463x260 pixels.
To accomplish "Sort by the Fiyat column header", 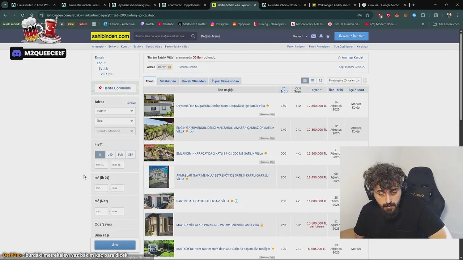I will point(317,90).
